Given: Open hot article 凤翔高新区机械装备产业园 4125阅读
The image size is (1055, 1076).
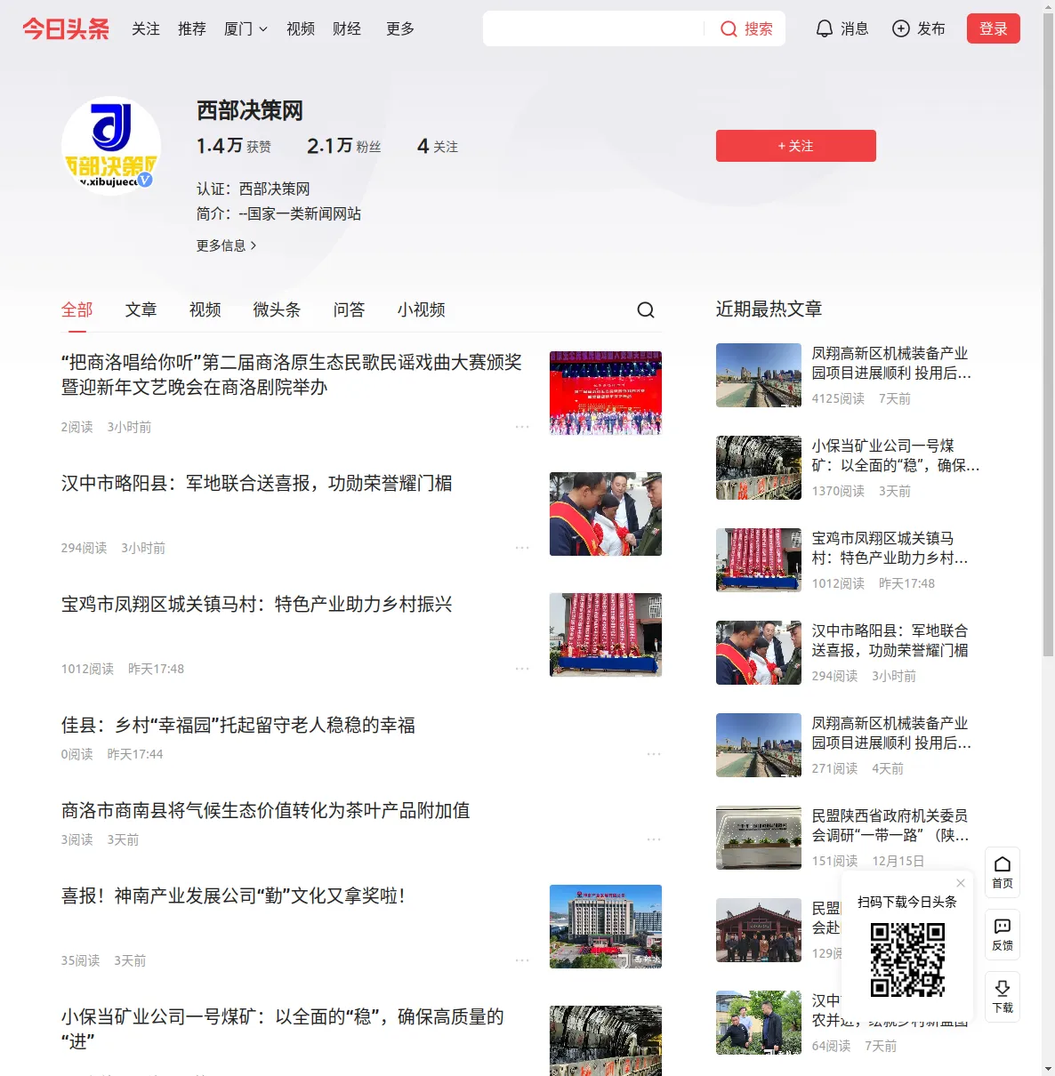Looking at the screenshot, I should (891, 364).
